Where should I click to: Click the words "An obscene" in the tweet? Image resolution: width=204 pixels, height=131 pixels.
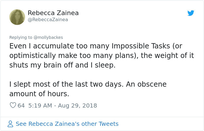click(x=146, y=84)
